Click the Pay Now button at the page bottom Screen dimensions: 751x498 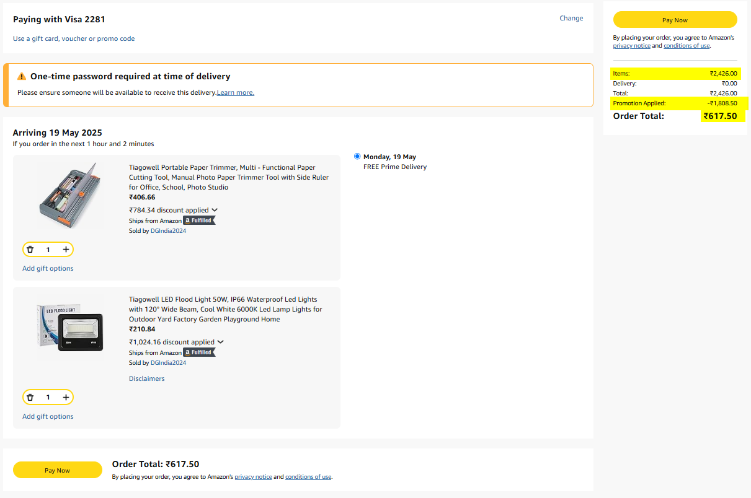coord(58,470)
